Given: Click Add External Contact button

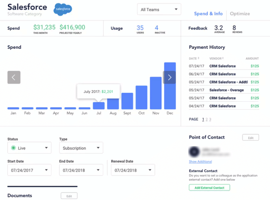Looking at the screenshot, I should click(209, 188).
